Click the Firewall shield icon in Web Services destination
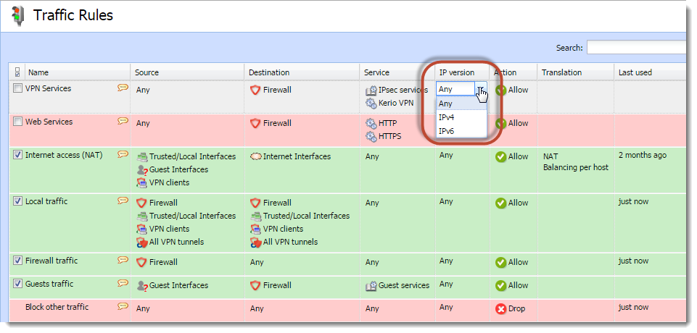The width and height of the screenshot is (697, 333). coord(255,123)
